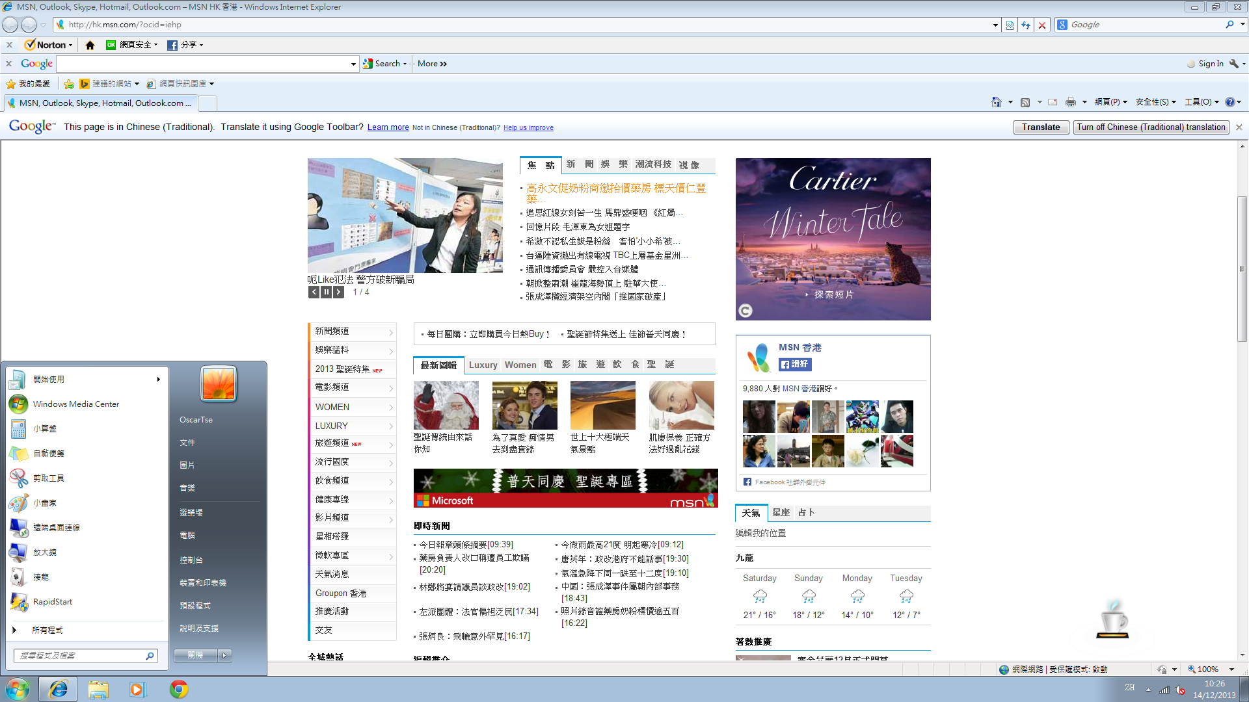Screen dimensions: 1249x702
Task: Open the Facebook share toolbar button
Action: click(185, 45)
